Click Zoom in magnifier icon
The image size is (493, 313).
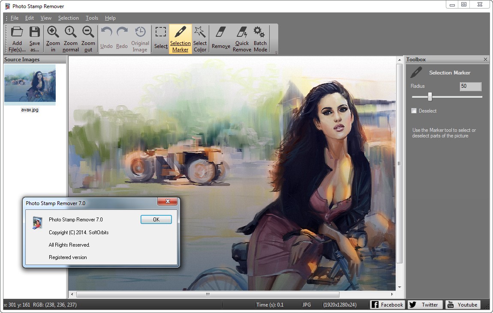click(53, 32)
